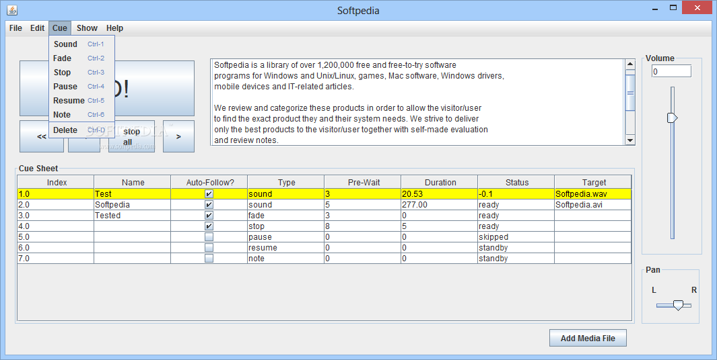The width and height of the screenshot is (717, 360).
Task: Click the 'fade' type cell
Action: (286, 216)
